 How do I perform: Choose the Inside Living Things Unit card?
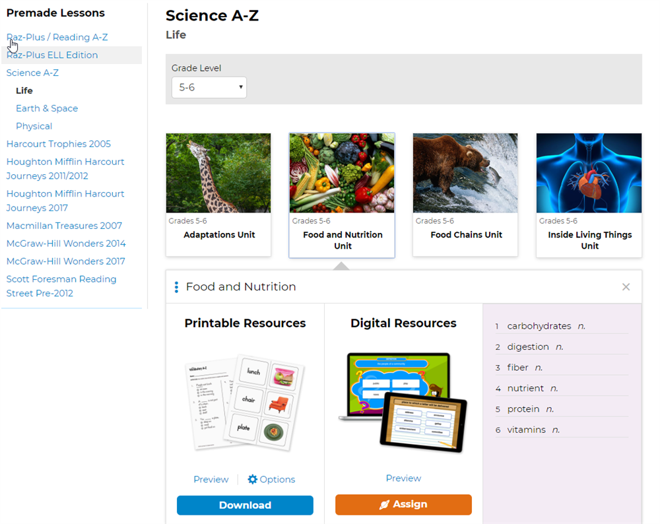coord(589,195)
